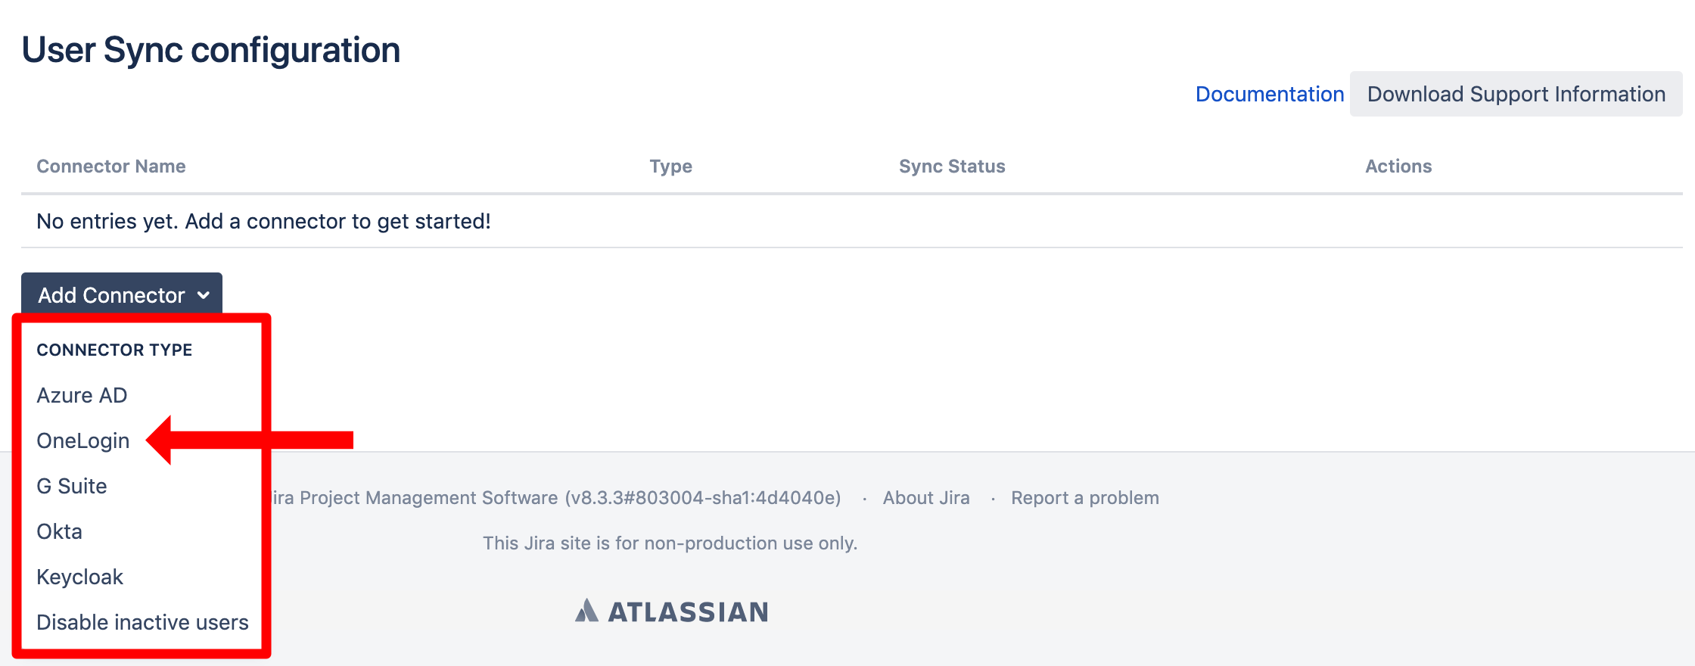Image resolution: width=1695 pixels, height=666 pixels.
Task: Click the Connector Type menu heading
Action: tap(114, 350)
